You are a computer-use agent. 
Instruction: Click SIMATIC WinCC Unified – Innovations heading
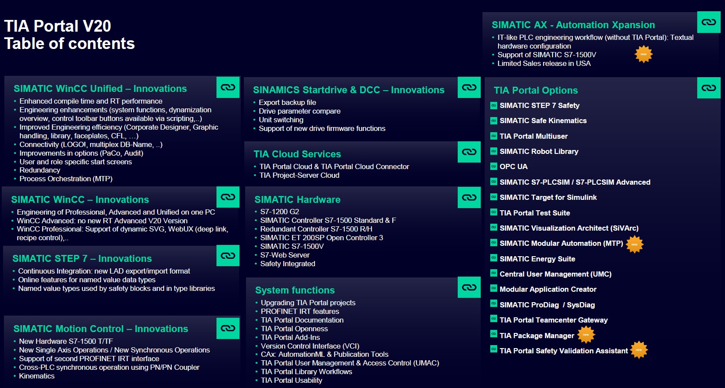100,88
